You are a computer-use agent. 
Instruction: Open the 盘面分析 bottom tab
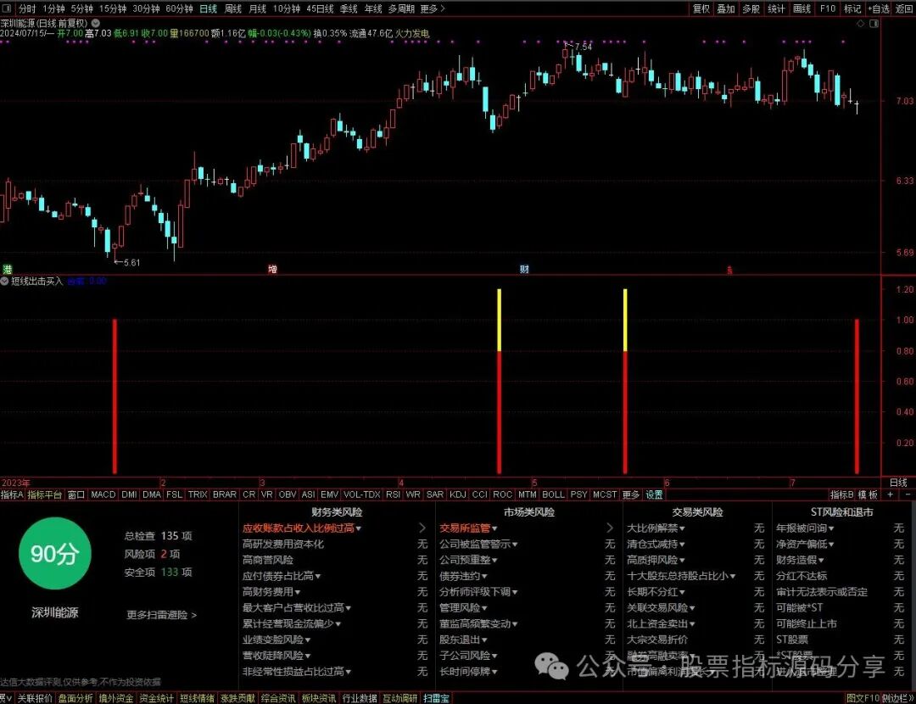[x=75, y=698]
